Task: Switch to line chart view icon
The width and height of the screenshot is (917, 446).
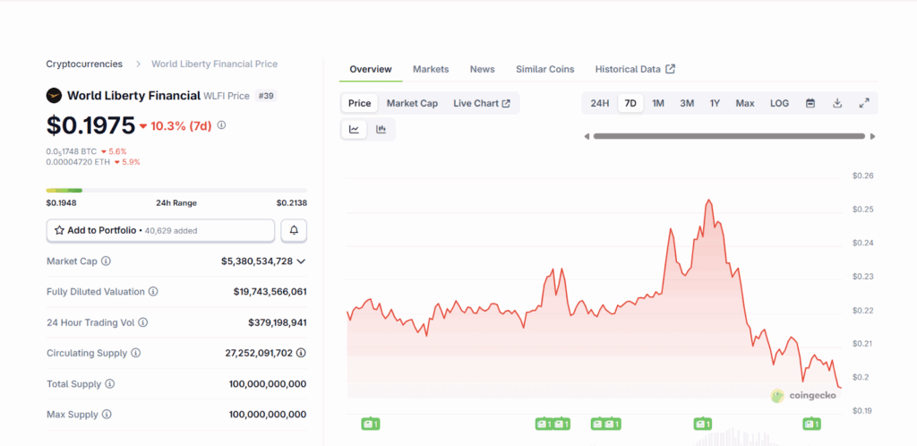Action: tap(355, 130)
